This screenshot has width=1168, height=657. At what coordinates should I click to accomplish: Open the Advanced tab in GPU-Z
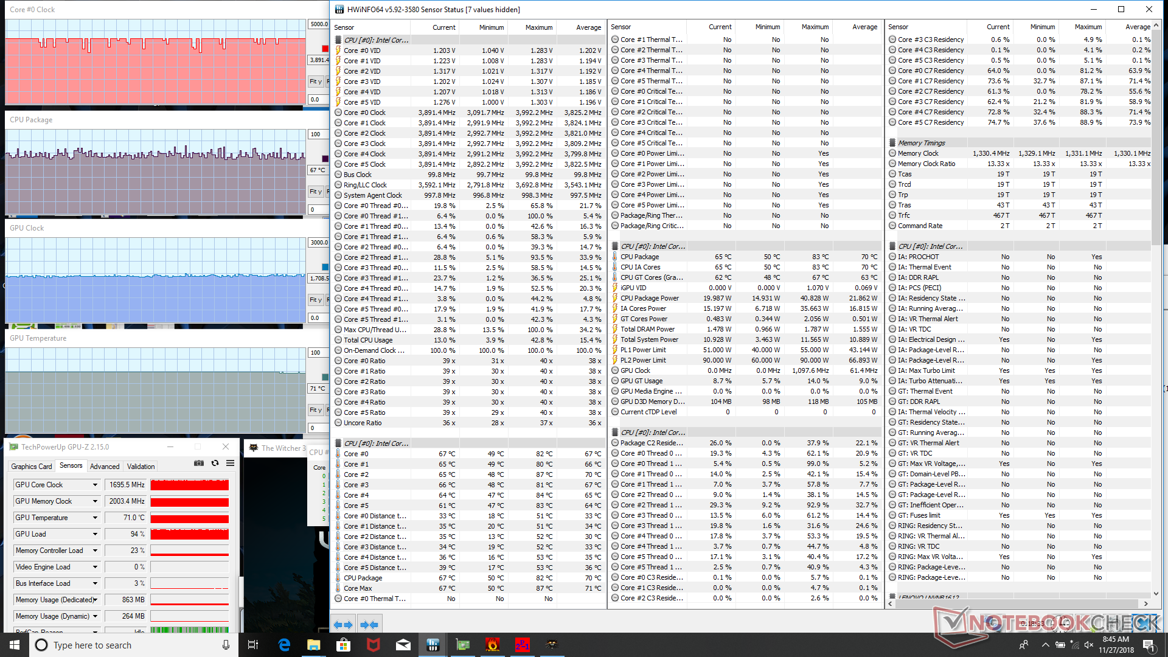105,467
